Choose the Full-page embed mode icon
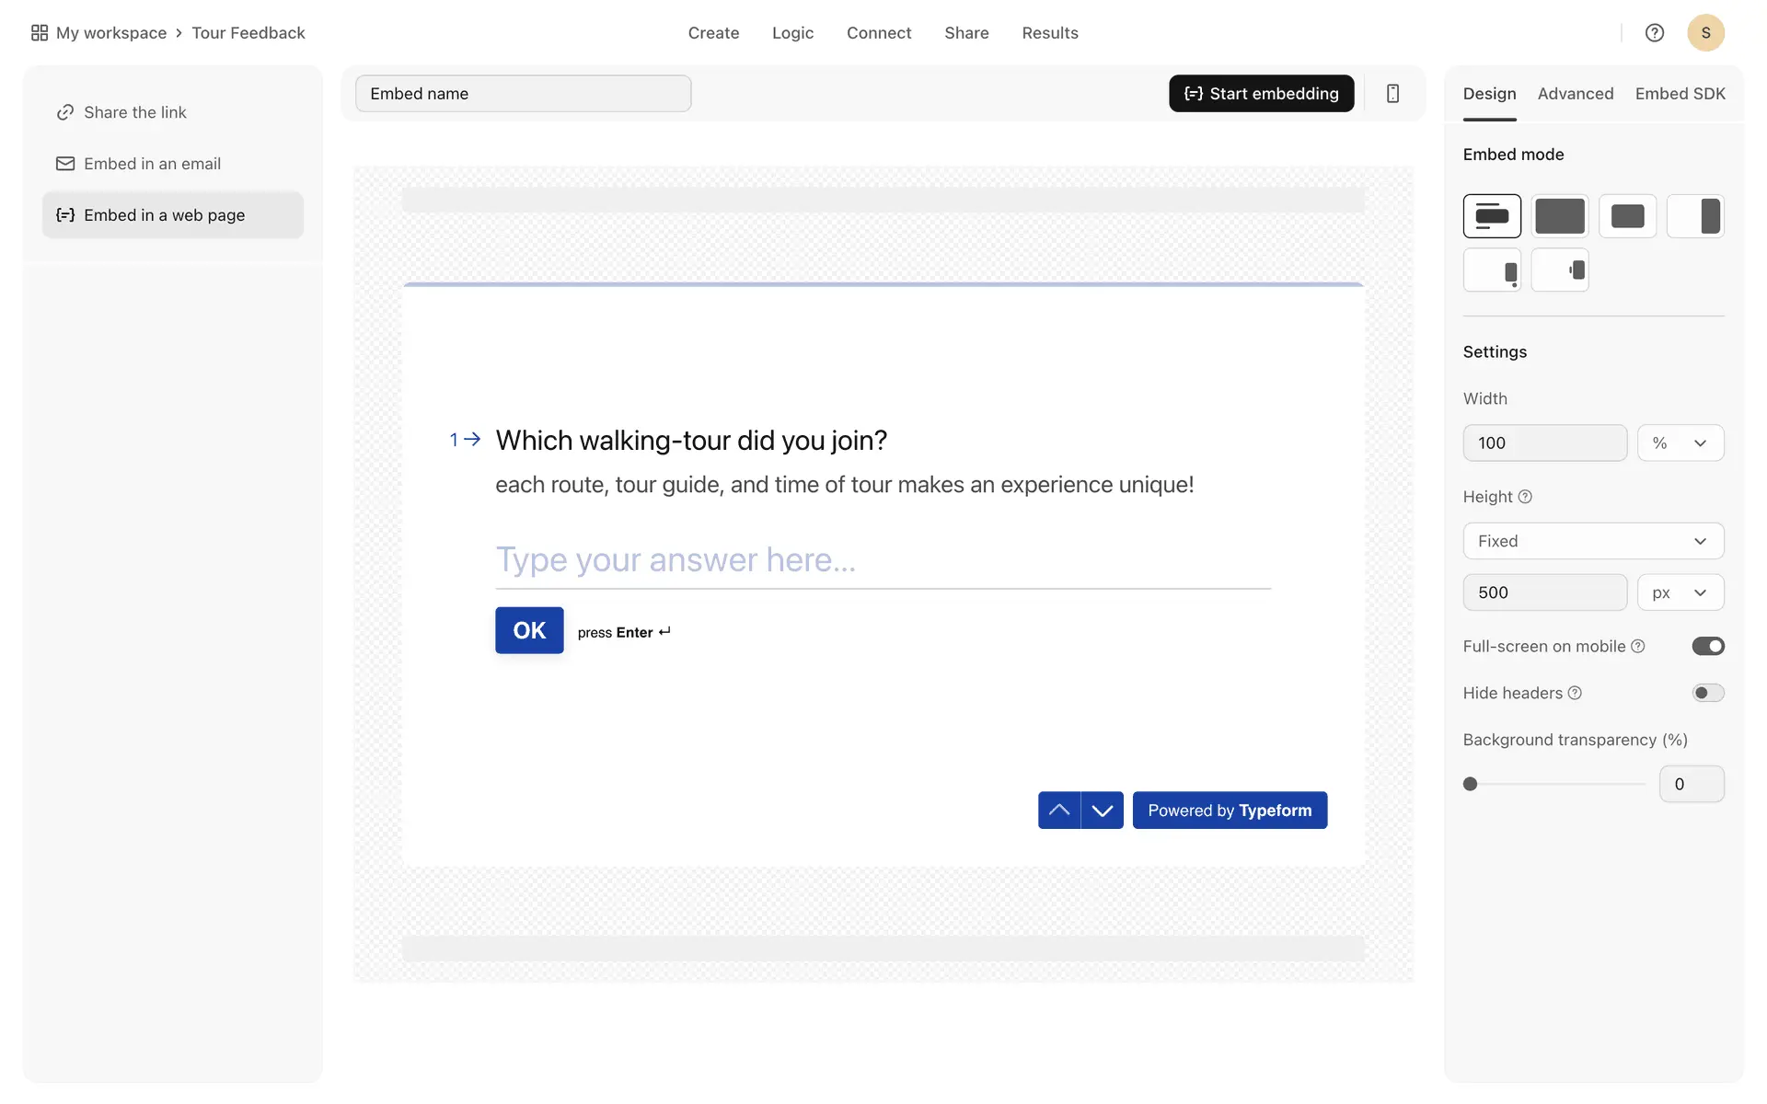 pyautogui.click(x=1560, y=216)
